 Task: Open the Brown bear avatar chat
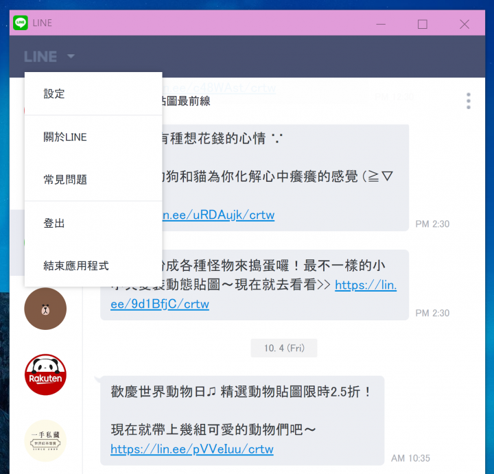pyautogui.click(x=45, y=309)
